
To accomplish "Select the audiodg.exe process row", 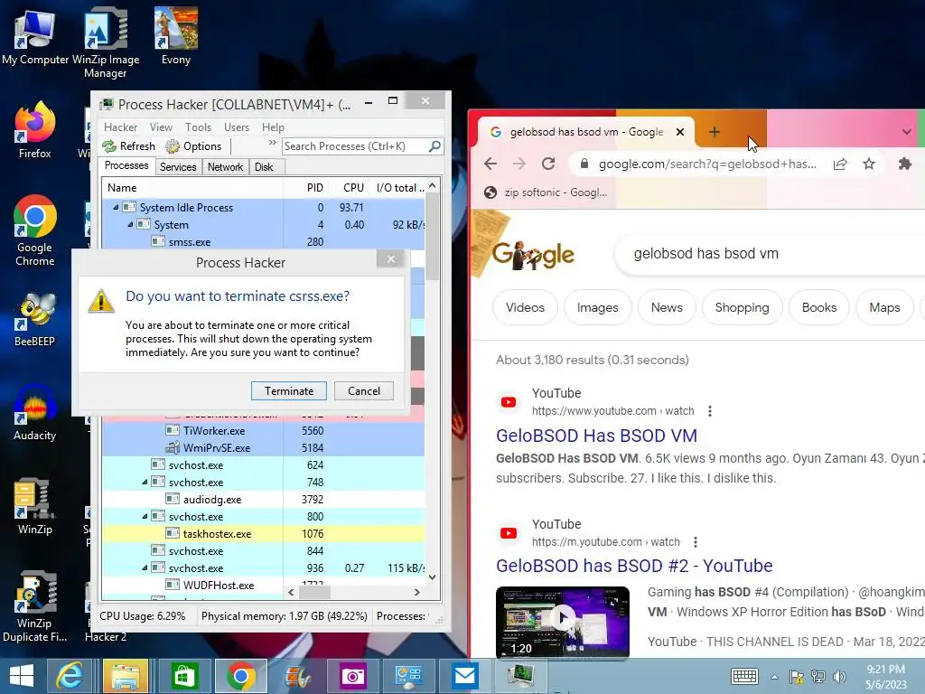I will [x=263, y=499].
